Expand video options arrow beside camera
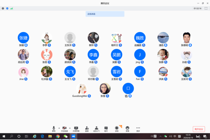Image resolution: width=210 pixels, height=140 pixels. [70, 128]
